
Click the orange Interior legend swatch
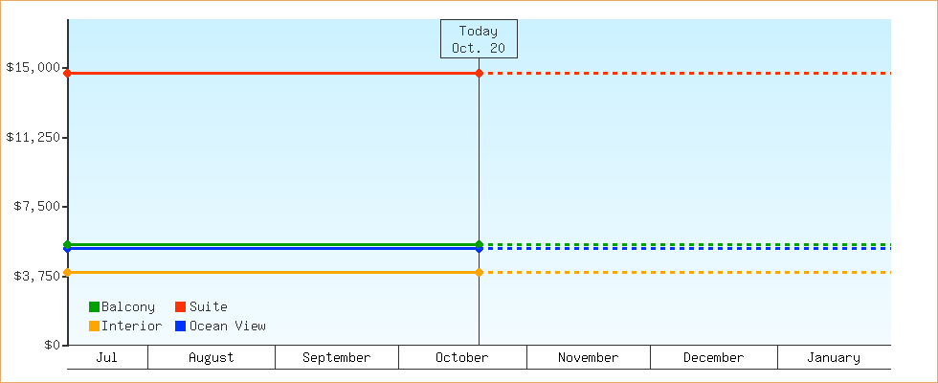(94, 327)
